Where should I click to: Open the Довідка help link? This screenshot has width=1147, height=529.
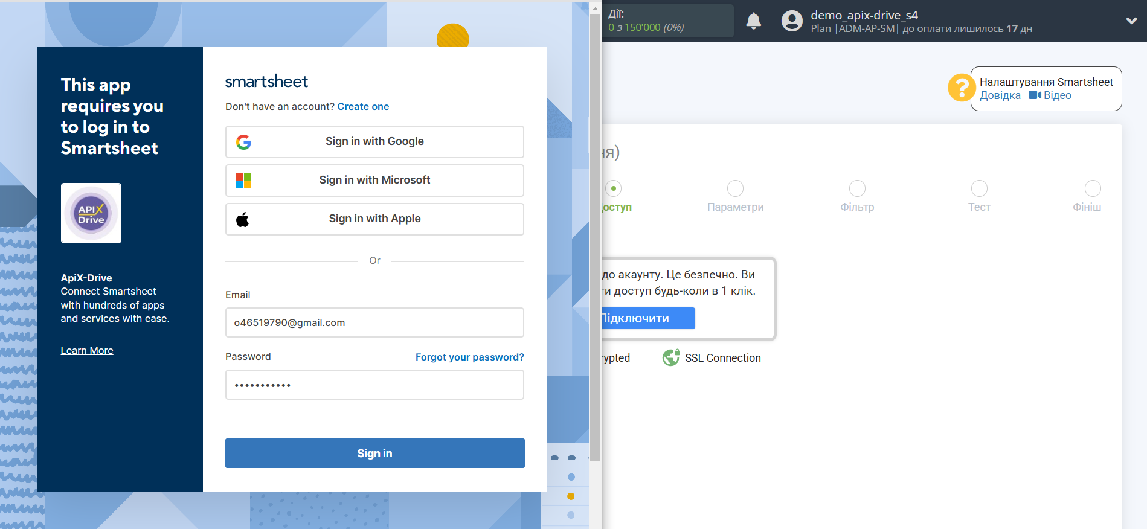[x=1000, y=95]
